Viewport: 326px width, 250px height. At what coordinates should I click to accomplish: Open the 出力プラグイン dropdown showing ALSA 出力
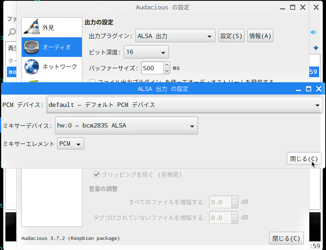175,36
